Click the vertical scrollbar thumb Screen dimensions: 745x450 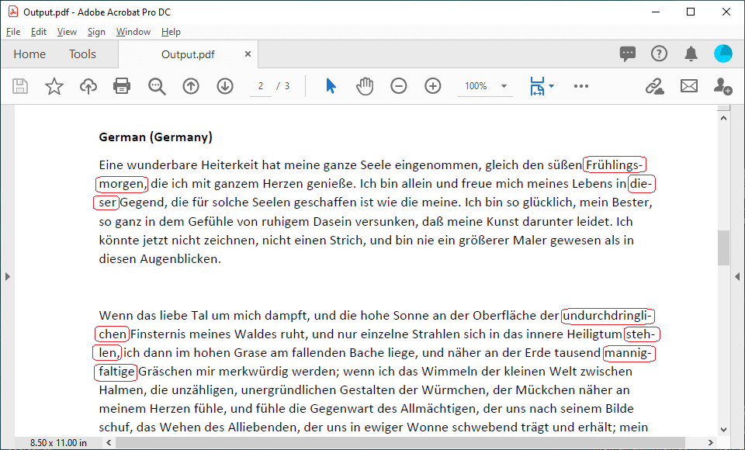click(x=723, y=247)
